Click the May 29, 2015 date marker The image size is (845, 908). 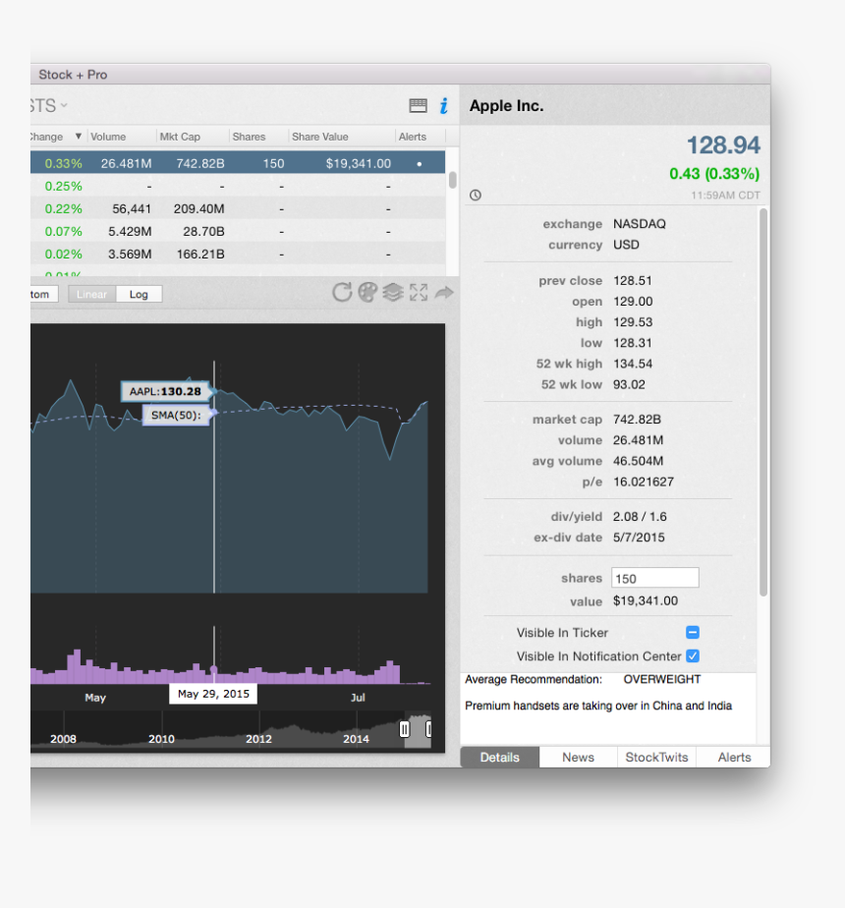tap(213, 694)
